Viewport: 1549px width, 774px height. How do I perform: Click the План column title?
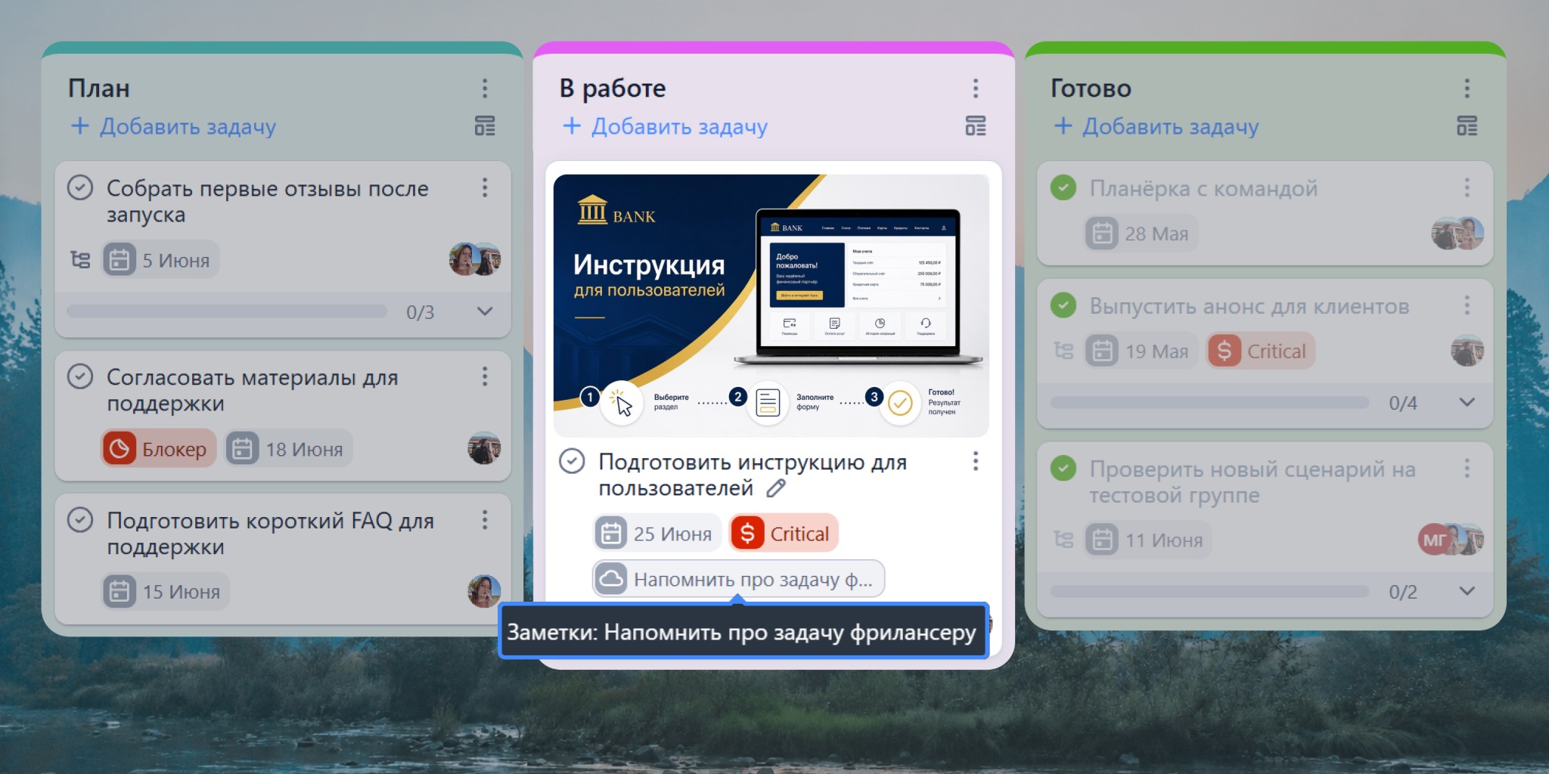99,88
